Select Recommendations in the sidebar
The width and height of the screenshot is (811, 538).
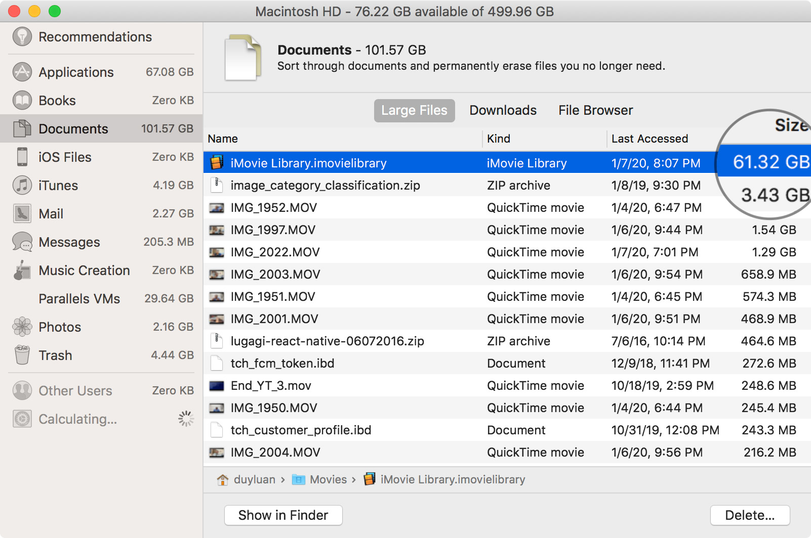101,37
